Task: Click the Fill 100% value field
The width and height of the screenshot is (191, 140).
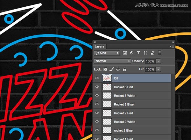Action: (x=150, y=69)
